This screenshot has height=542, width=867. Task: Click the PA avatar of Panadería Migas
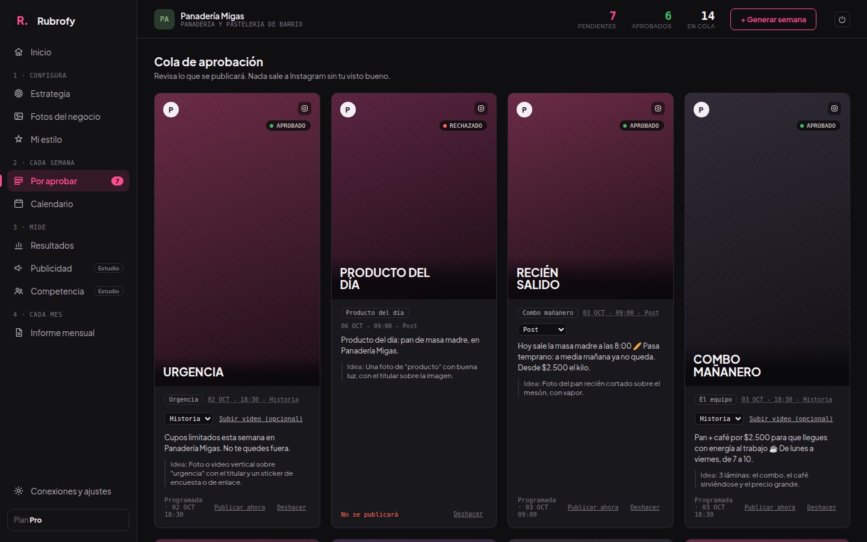[x=164, y=19]
